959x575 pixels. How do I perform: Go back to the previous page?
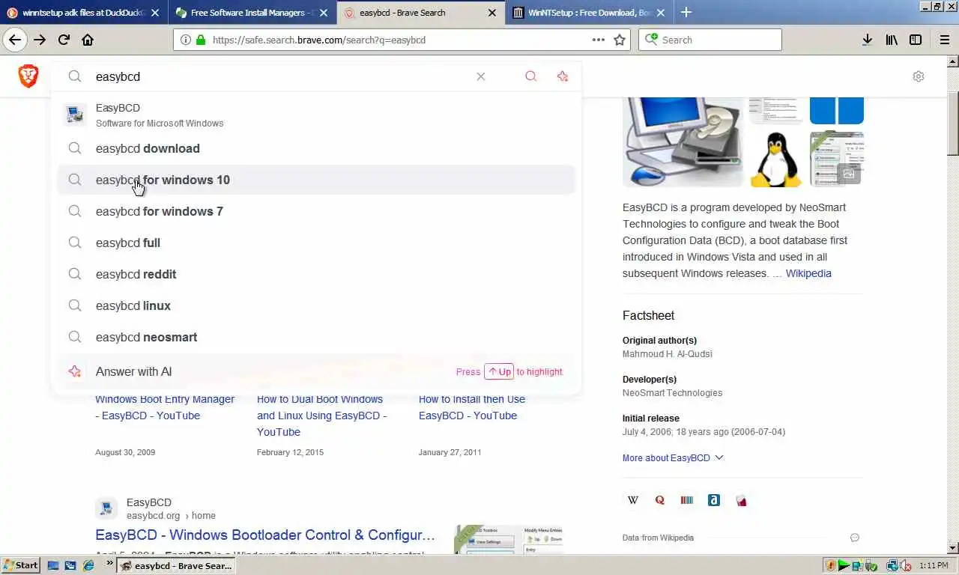15,40
